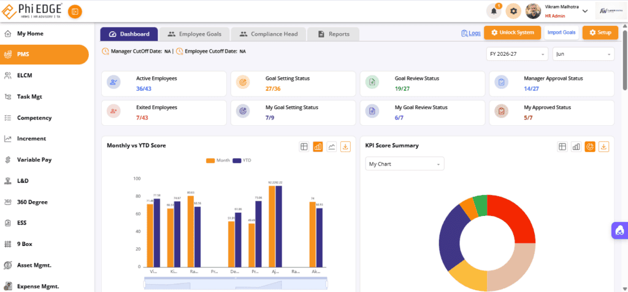Viewport: 628px width, 292px height.
Task: Open the floating assistant icon on right edge
Action: coord(620,231)
